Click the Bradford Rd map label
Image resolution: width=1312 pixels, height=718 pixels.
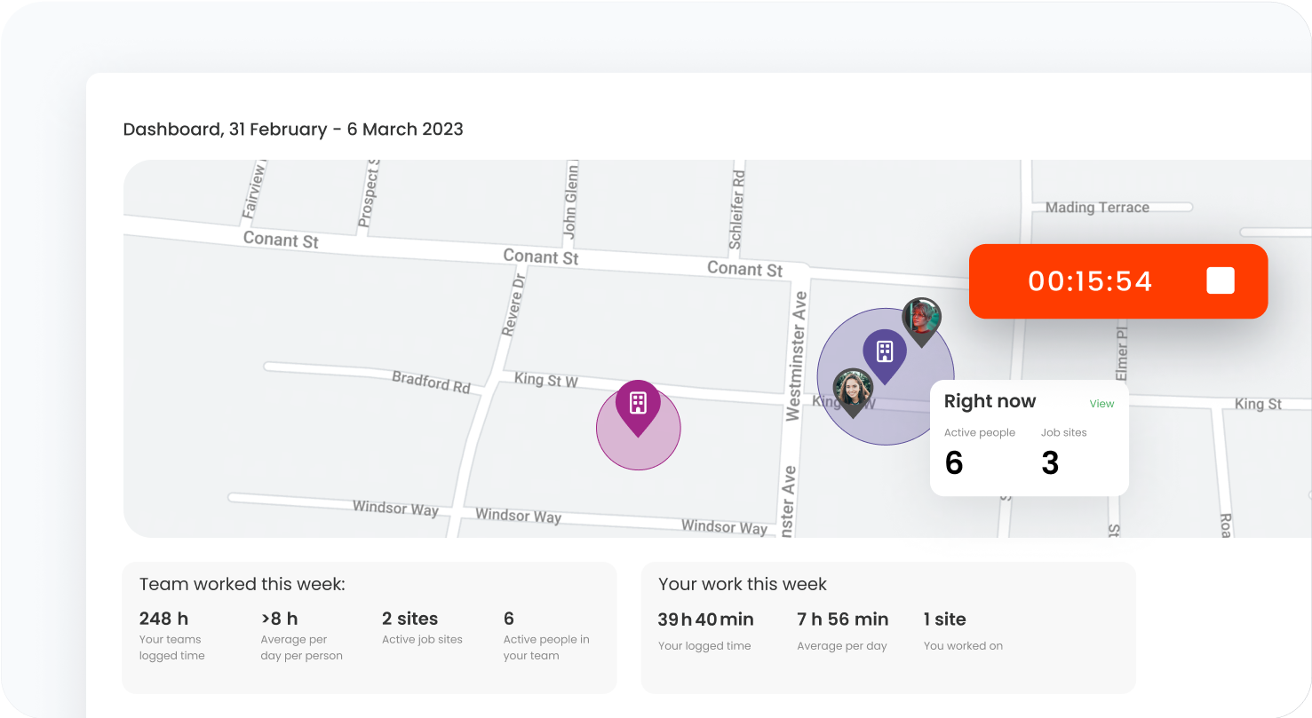pos(432,382)
